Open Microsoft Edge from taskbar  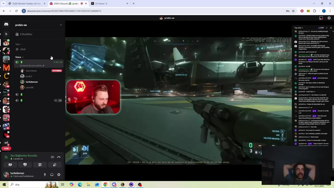[80, 185]
